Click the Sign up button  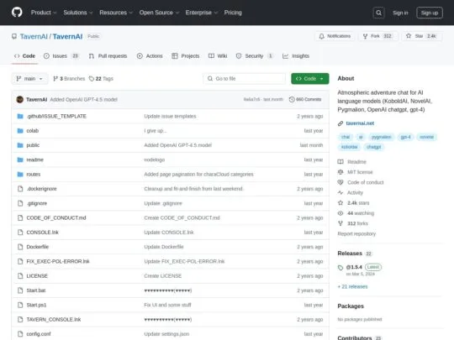point(430,13)
